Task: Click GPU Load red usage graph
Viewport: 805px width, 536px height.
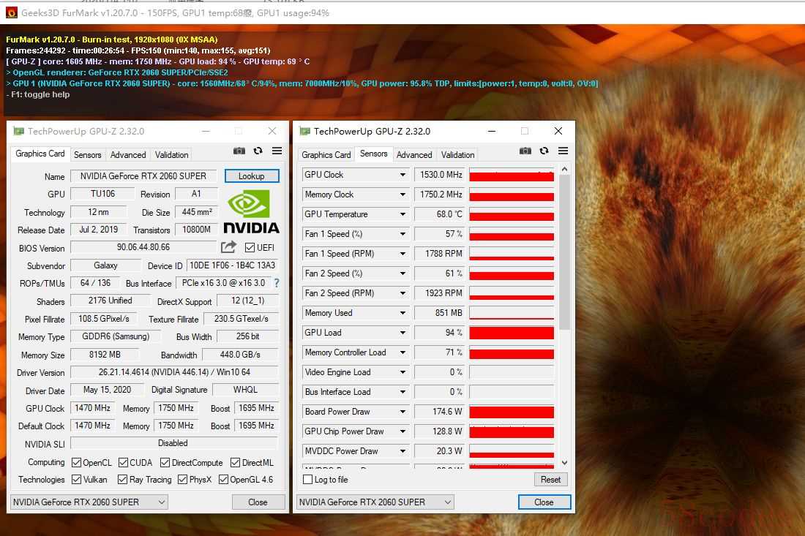Action: click(x=512, y=333)
